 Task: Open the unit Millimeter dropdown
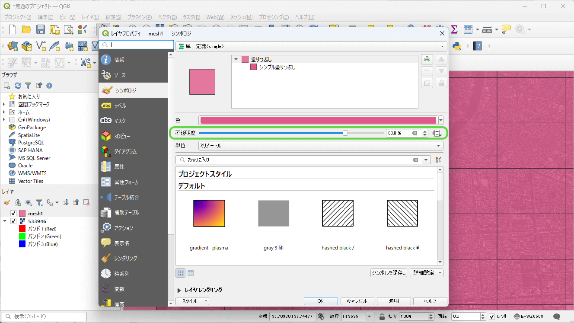[320, 146]
